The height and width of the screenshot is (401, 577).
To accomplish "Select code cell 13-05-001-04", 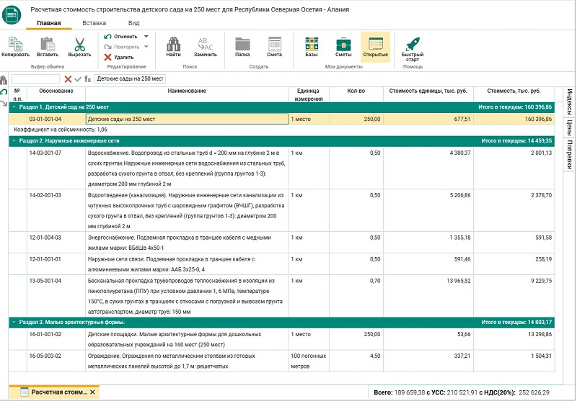I will click(56, 296).
